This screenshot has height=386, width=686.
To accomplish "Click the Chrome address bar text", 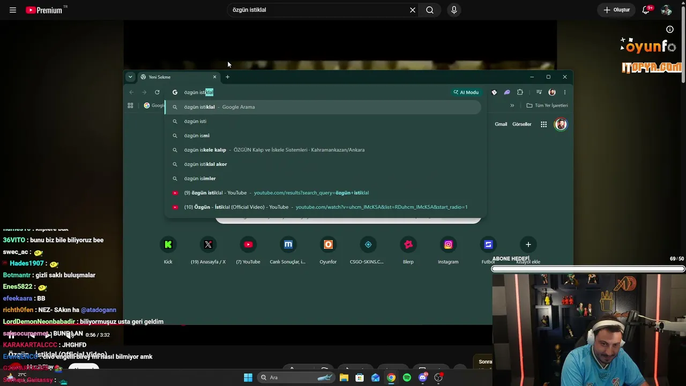I will coord(199,92).
